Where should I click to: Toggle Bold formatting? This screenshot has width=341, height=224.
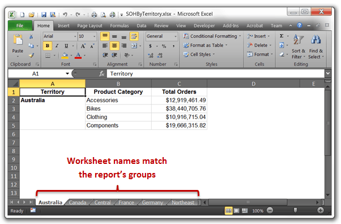[x=48, y=46]
